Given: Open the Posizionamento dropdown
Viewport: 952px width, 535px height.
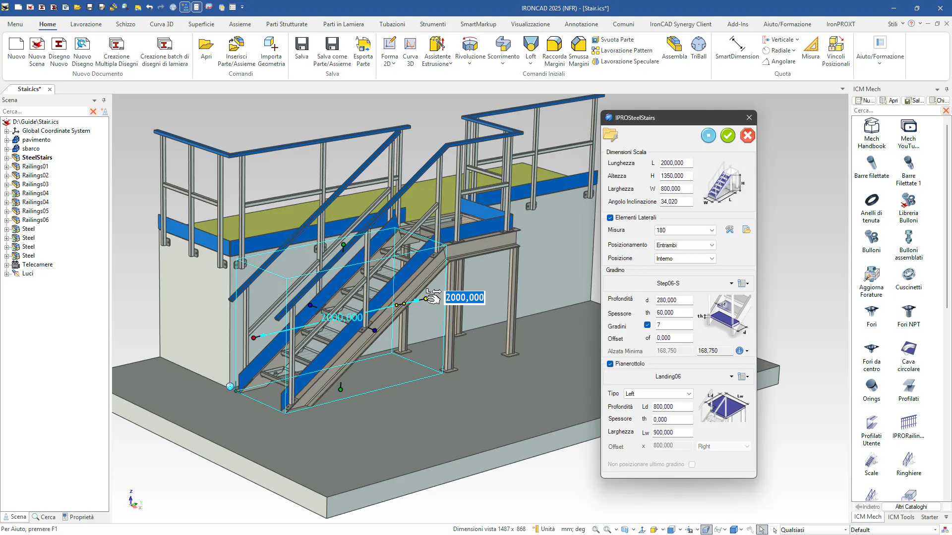Looking at the screenshot, I should pyautogui.click(x=685, y=245).
